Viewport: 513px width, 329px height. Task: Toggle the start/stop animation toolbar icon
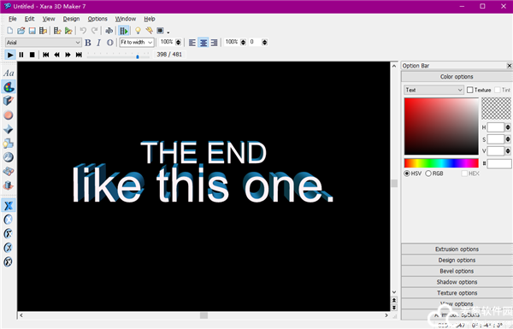click(x=124, y=31)
